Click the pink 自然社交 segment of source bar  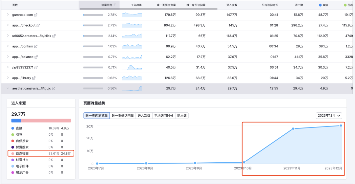46,121
